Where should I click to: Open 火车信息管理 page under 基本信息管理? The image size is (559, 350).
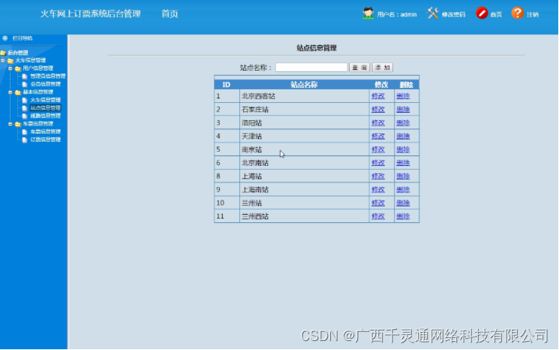45,100
